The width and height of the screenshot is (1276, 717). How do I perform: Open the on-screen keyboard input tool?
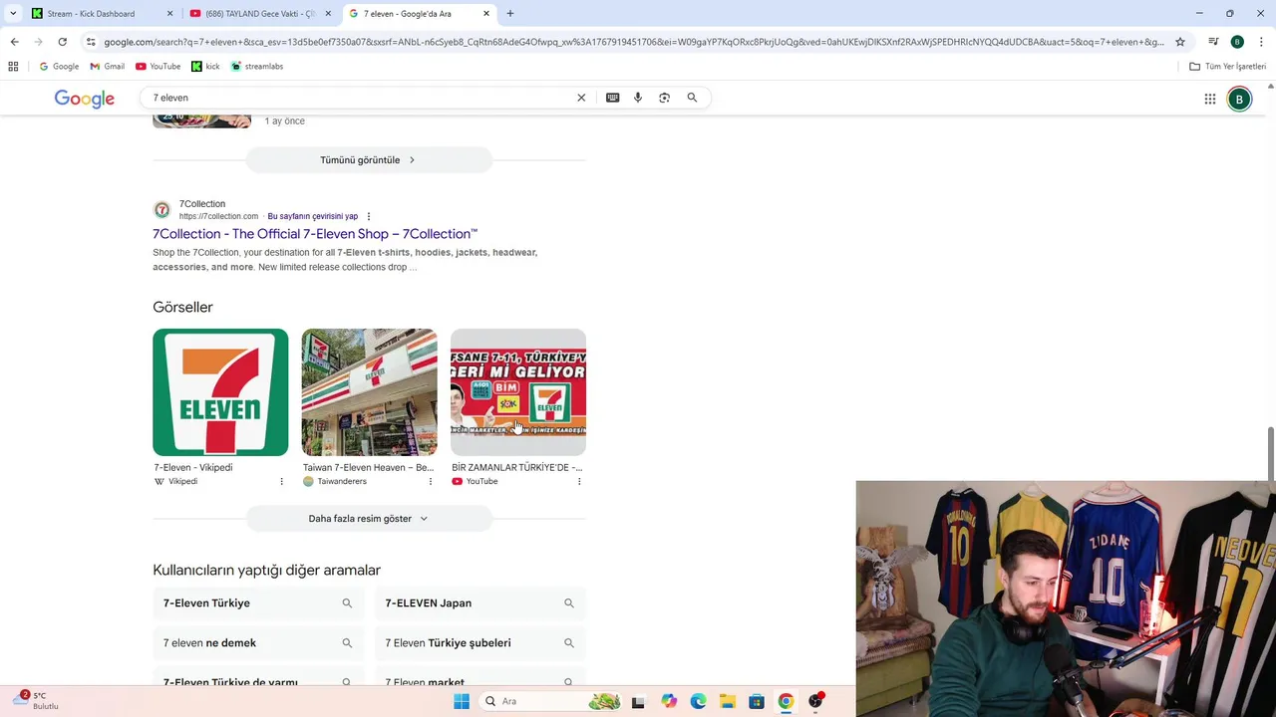click(x=612, y=98)
